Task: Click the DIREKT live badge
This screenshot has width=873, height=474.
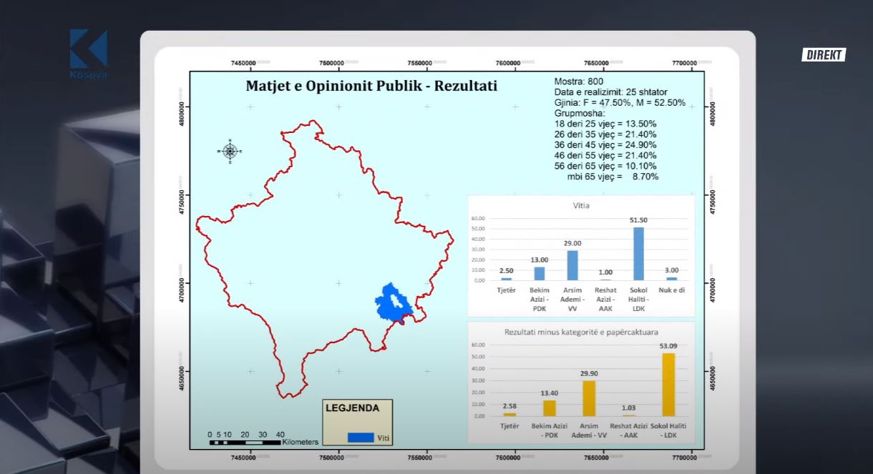Action: coord(824,55)
